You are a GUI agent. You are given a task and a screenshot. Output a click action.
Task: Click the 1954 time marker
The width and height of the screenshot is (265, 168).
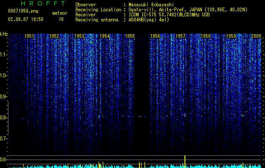click(x=104, y=36)
